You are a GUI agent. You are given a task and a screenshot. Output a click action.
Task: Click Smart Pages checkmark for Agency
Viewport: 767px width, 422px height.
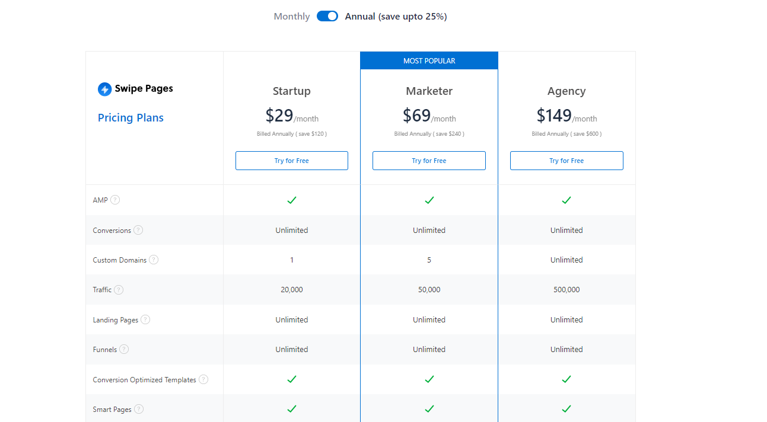567,409
